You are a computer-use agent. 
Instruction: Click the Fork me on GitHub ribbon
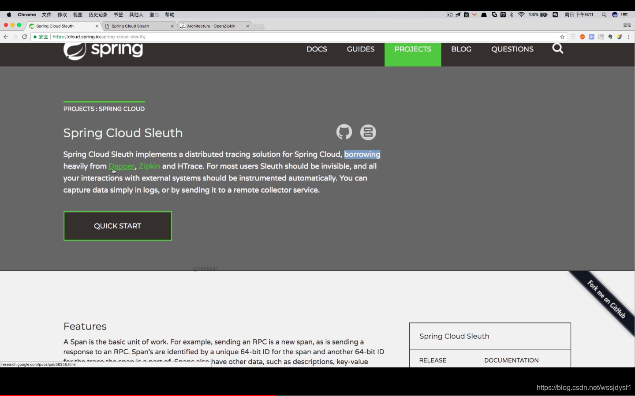click(x=606, y=299)
